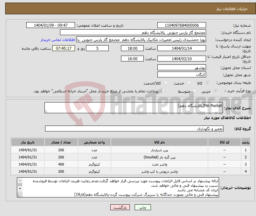This screenshot has height=216, width=256.
Task: Click the buyer notes text area
Action: pyautogui.click(x=118, y=187)
